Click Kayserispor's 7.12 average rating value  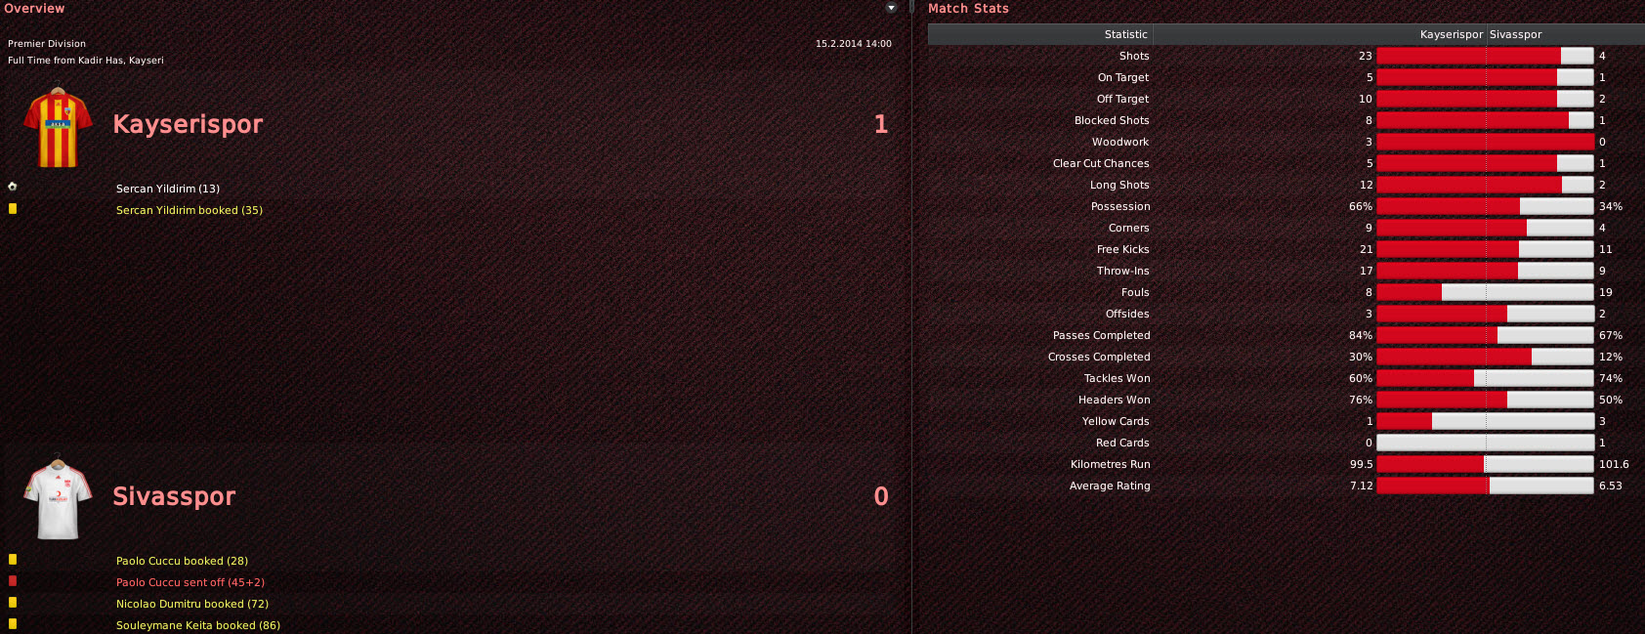[1362, 486]
